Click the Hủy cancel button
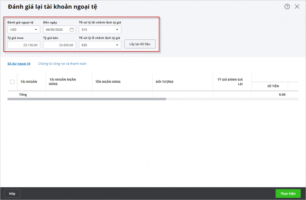Image resolution: width=306 pixels, height=200 pixels. tap(12, 193)
